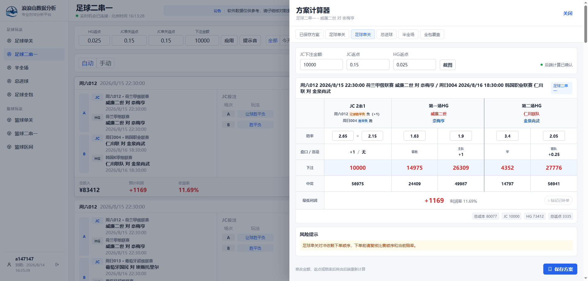Open 总进球 in the sidebar

pos(34,81)
